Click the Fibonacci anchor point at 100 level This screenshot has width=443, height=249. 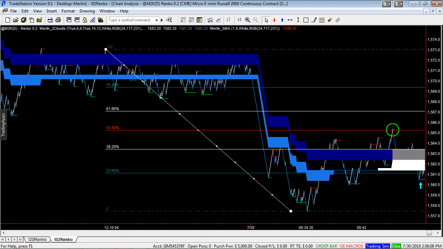106,49
